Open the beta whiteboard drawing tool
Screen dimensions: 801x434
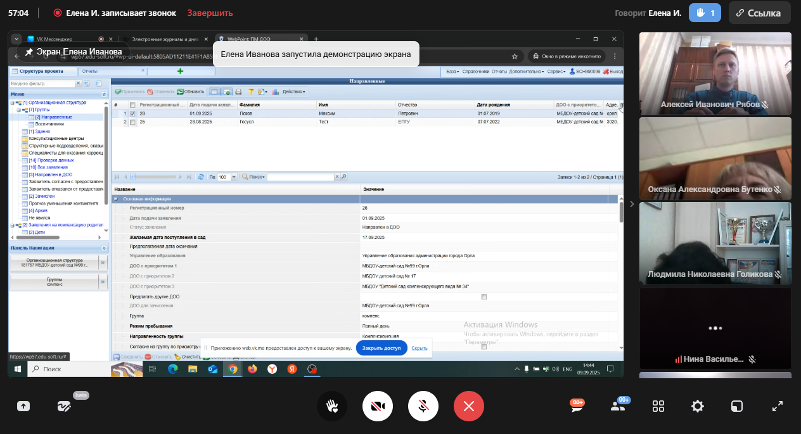click(x=64, y=406)
